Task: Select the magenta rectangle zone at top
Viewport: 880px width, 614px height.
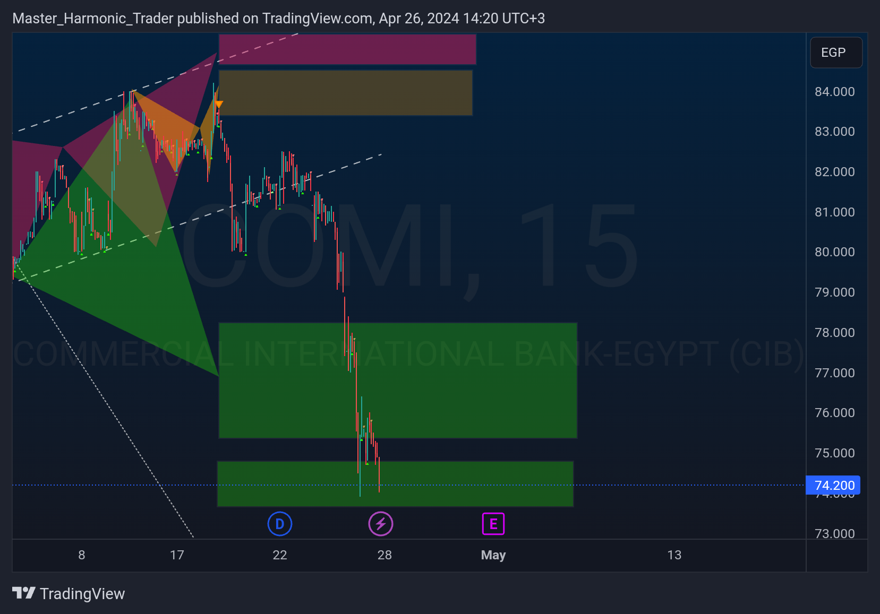Action: coord(347,49)
